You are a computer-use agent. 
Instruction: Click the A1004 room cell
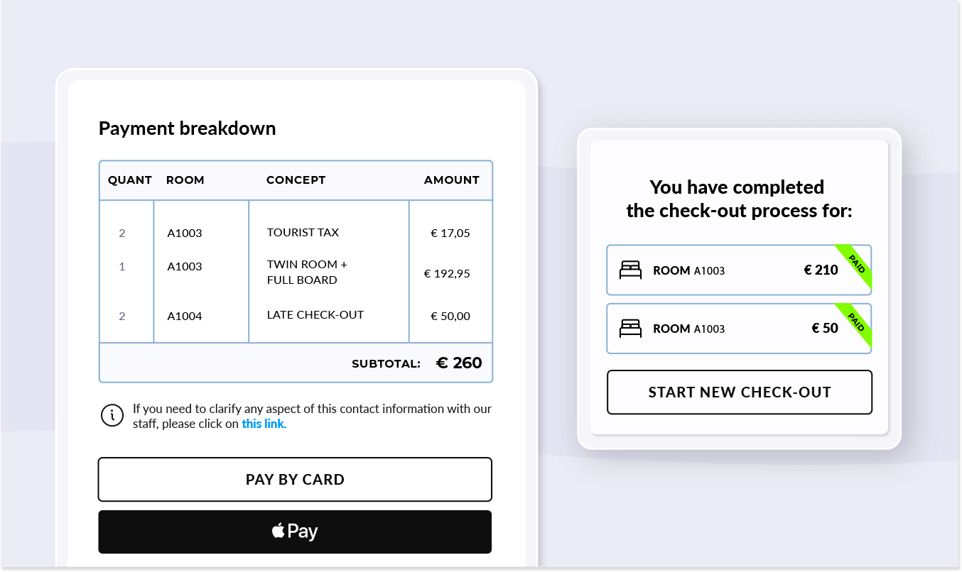[x=185, y=317]
